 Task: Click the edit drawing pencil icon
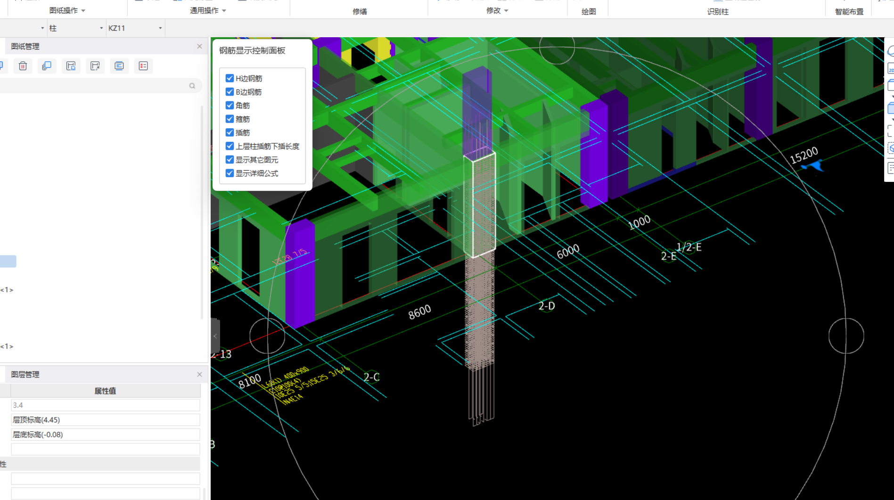pyautogui.click(x=95, y=66)
